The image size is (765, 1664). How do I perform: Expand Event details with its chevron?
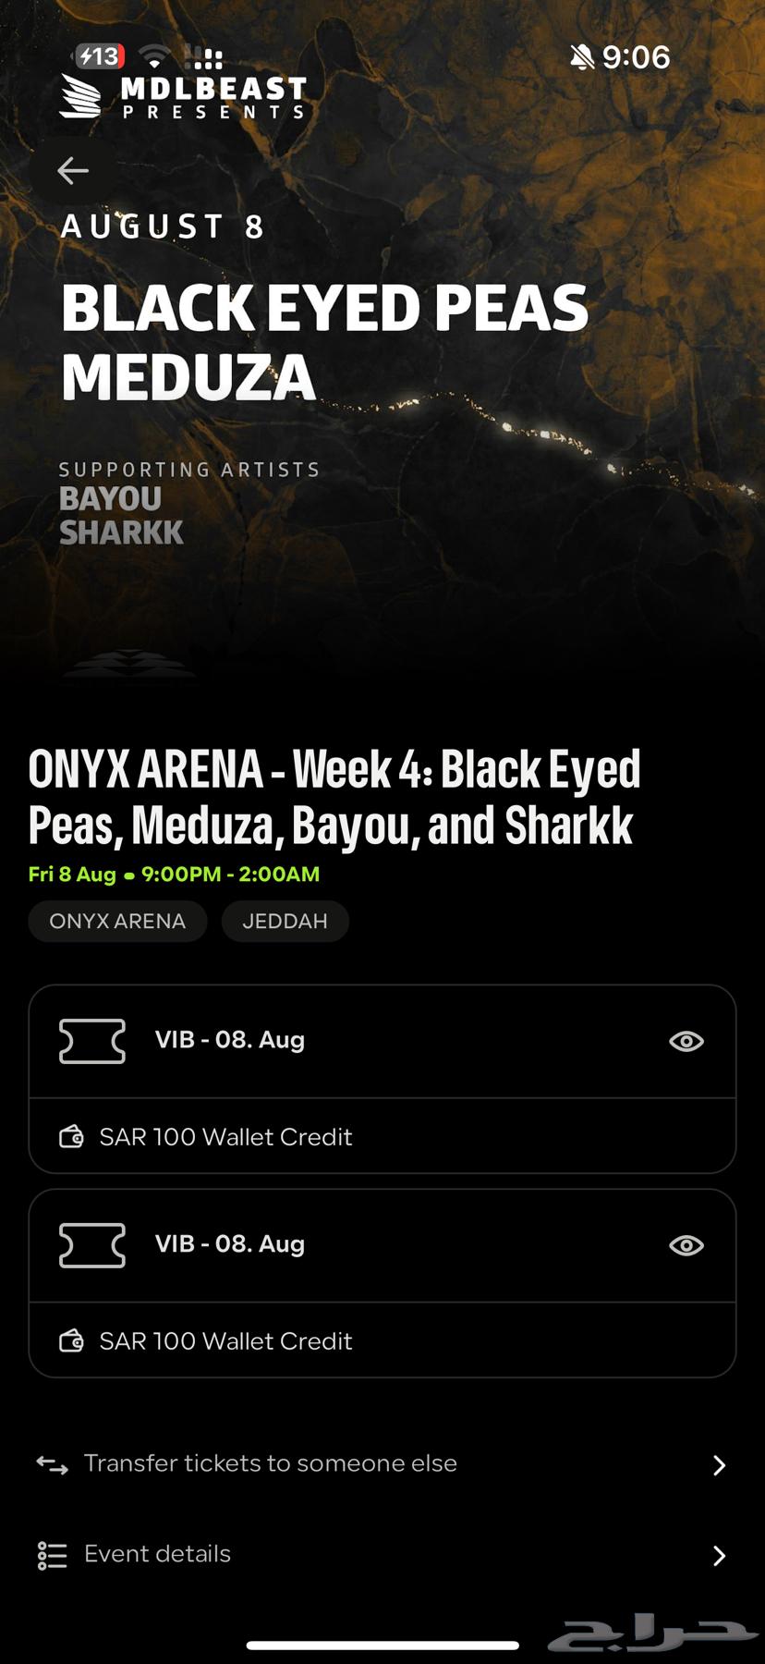pyautogui.click(x=719, y=1556)
